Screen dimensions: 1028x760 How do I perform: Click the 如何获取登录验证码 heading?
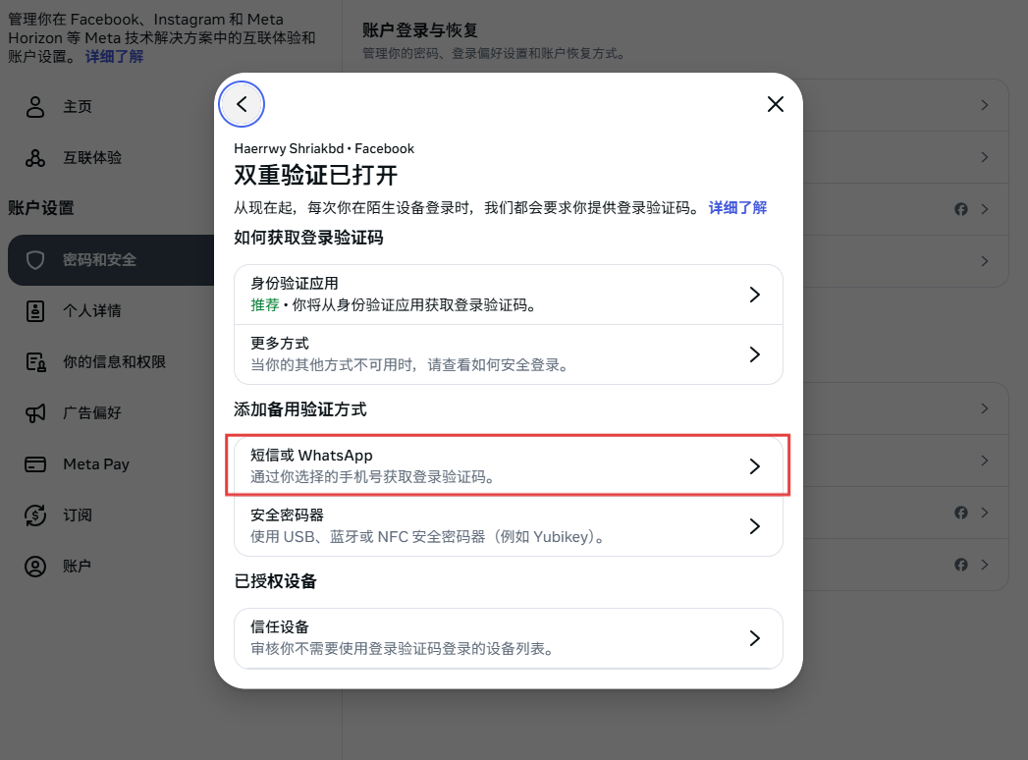(x=308, y=238)
